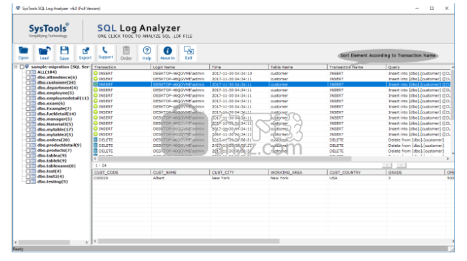
Task: Open Help from the toolbar
Action: [x=147, y=53]
